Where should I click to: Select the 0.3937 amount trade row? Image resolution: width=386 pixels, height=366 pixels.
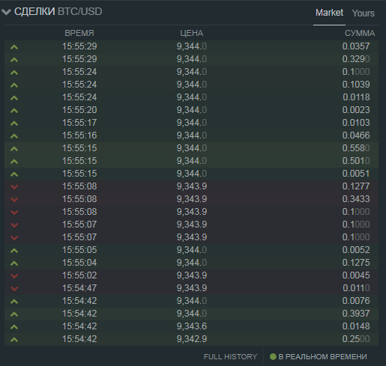[191, 314]
